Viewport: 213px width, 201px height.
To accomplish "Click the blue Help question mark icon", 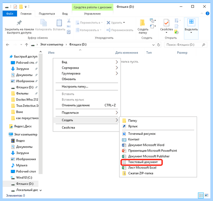I will [207, 13].
